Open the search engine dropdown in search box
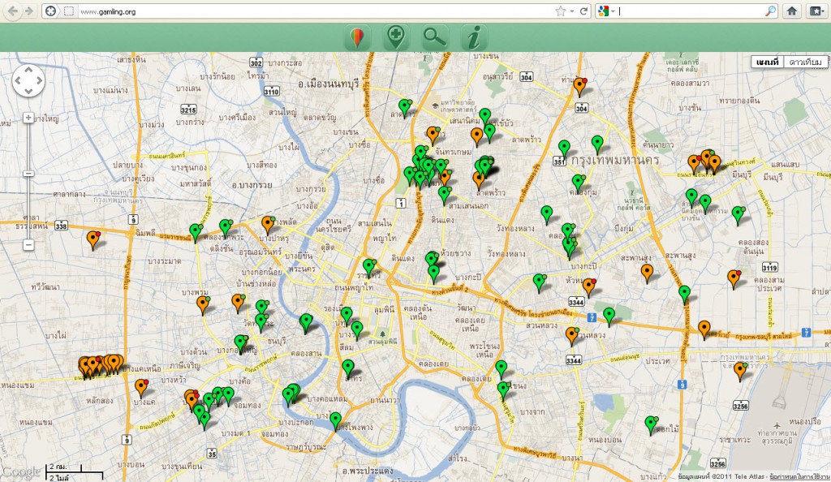Image resolution: width=831 pixels, height=482 pixels. click(x=605, y=11)
